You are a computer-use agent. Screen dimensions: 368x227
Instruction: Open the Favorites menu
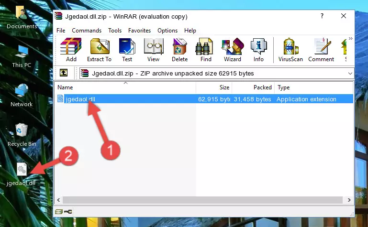[139, 31]
